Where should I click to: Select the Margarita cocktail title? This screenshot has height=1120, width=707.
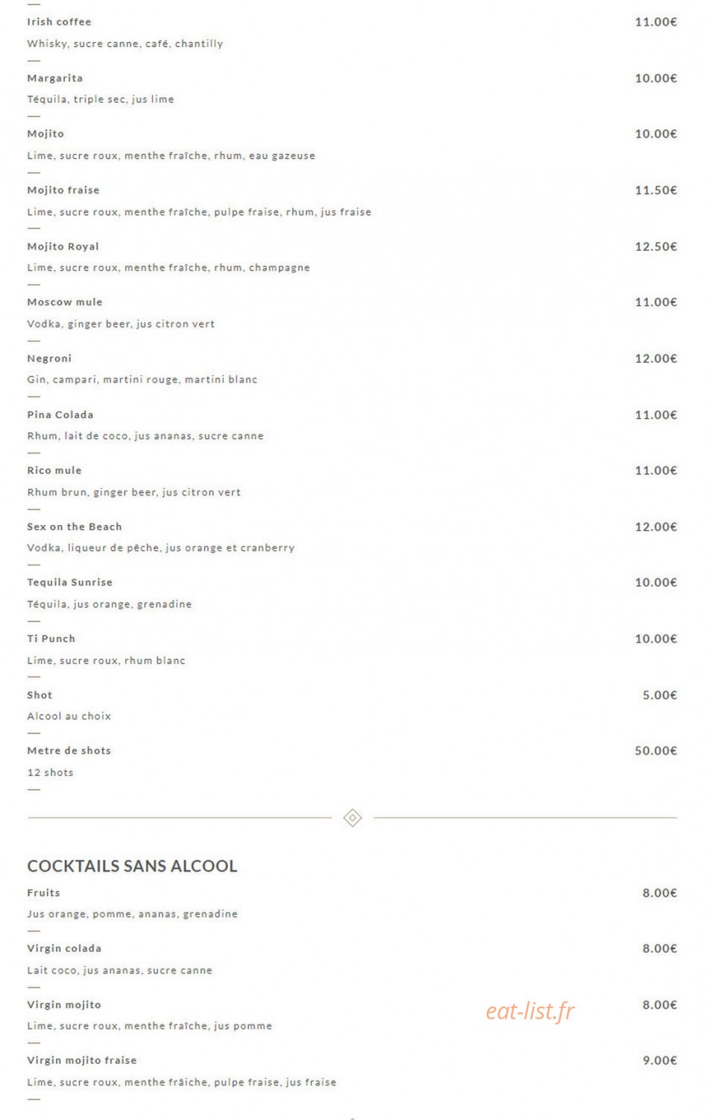pyautogui.click(x=55, y=78)
